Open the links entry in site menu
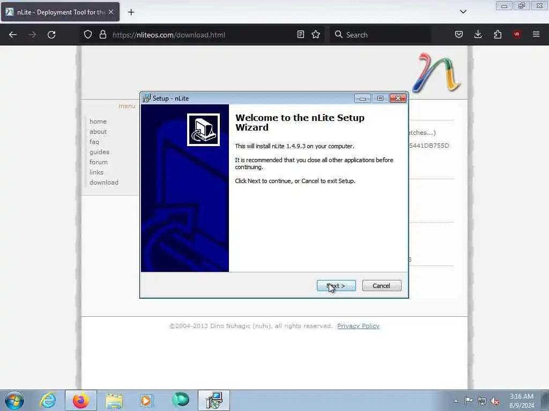549x411 pixels. tap(97, 172)
